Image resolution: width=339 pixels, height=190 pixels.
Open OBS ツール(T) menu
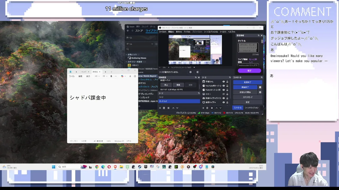coord(223,32)
